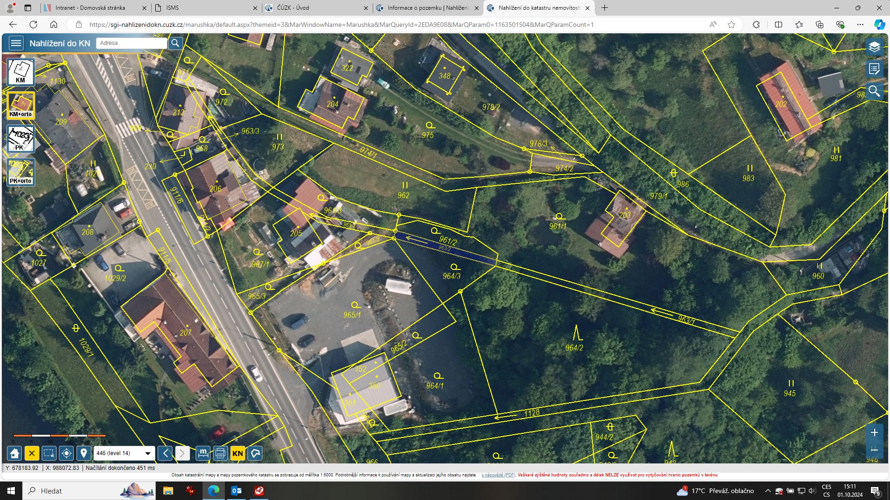
Task: Open the v nápovědě (PDF) link
Action: (498, 475)
